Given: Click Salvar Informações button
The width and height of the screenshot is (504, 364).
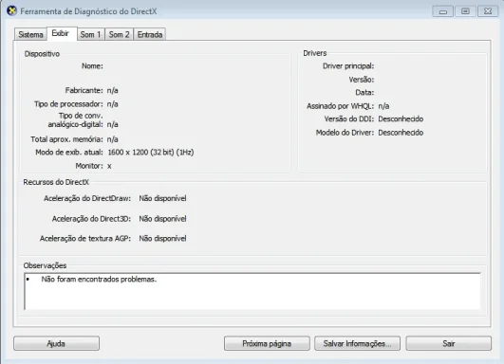Looking at the screenshot, I should pyautogui.click(x=358, y=343).
